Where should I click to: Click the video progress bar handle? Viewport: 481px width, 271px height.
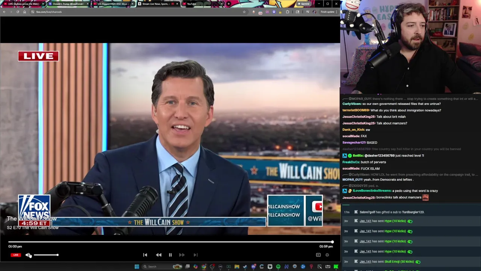tap(332, 242)
